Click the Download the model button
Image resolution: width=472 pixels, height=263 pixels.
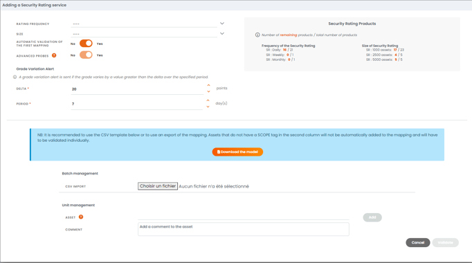[x=237, y=152]
